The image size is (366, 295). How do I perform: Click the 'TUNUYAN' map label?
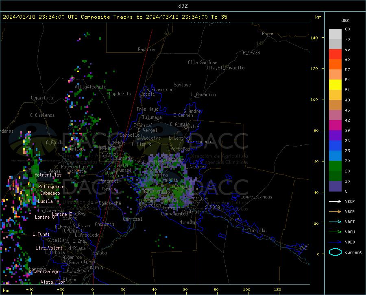point(94,268)
